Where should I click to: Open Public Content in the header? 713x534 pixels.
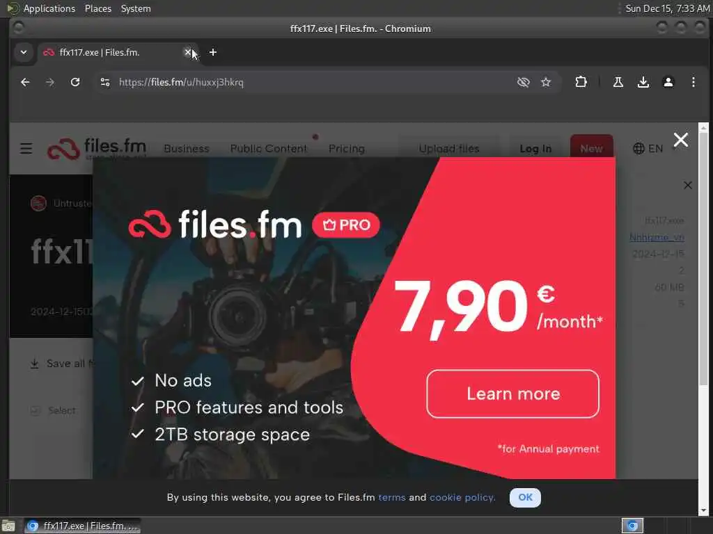click(x=268, y=149)
